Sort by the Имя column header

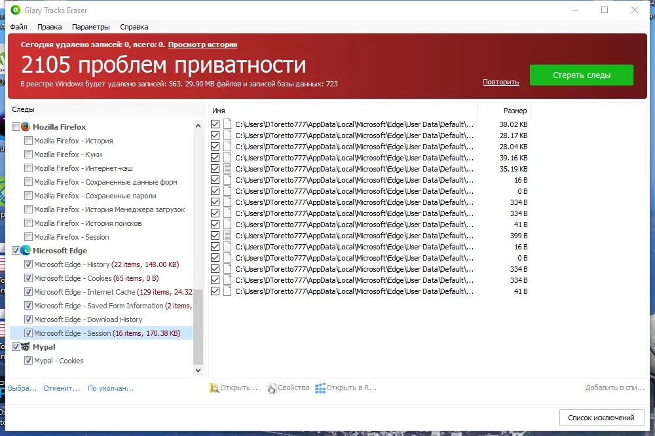point(343,111)
